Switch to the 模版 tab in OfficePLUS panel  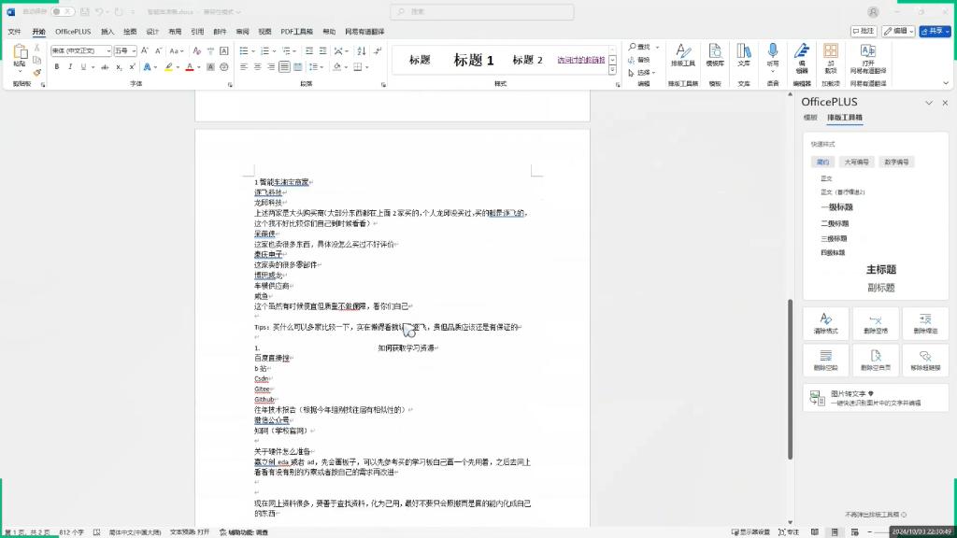[x=810, y=118]
